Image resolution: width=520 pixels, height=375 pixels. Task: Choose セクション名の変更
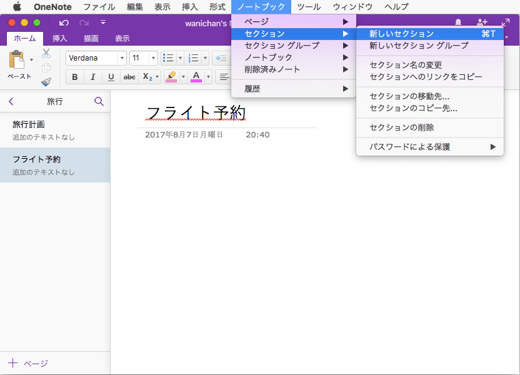[430, 64]
